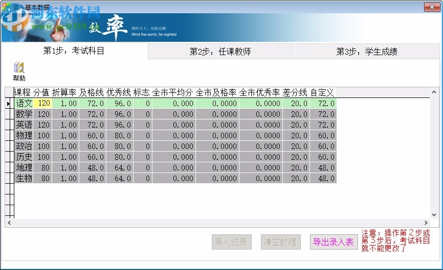Close the 录入基本数据 window
Screen dimensions: 443x270
coord(432,7)
